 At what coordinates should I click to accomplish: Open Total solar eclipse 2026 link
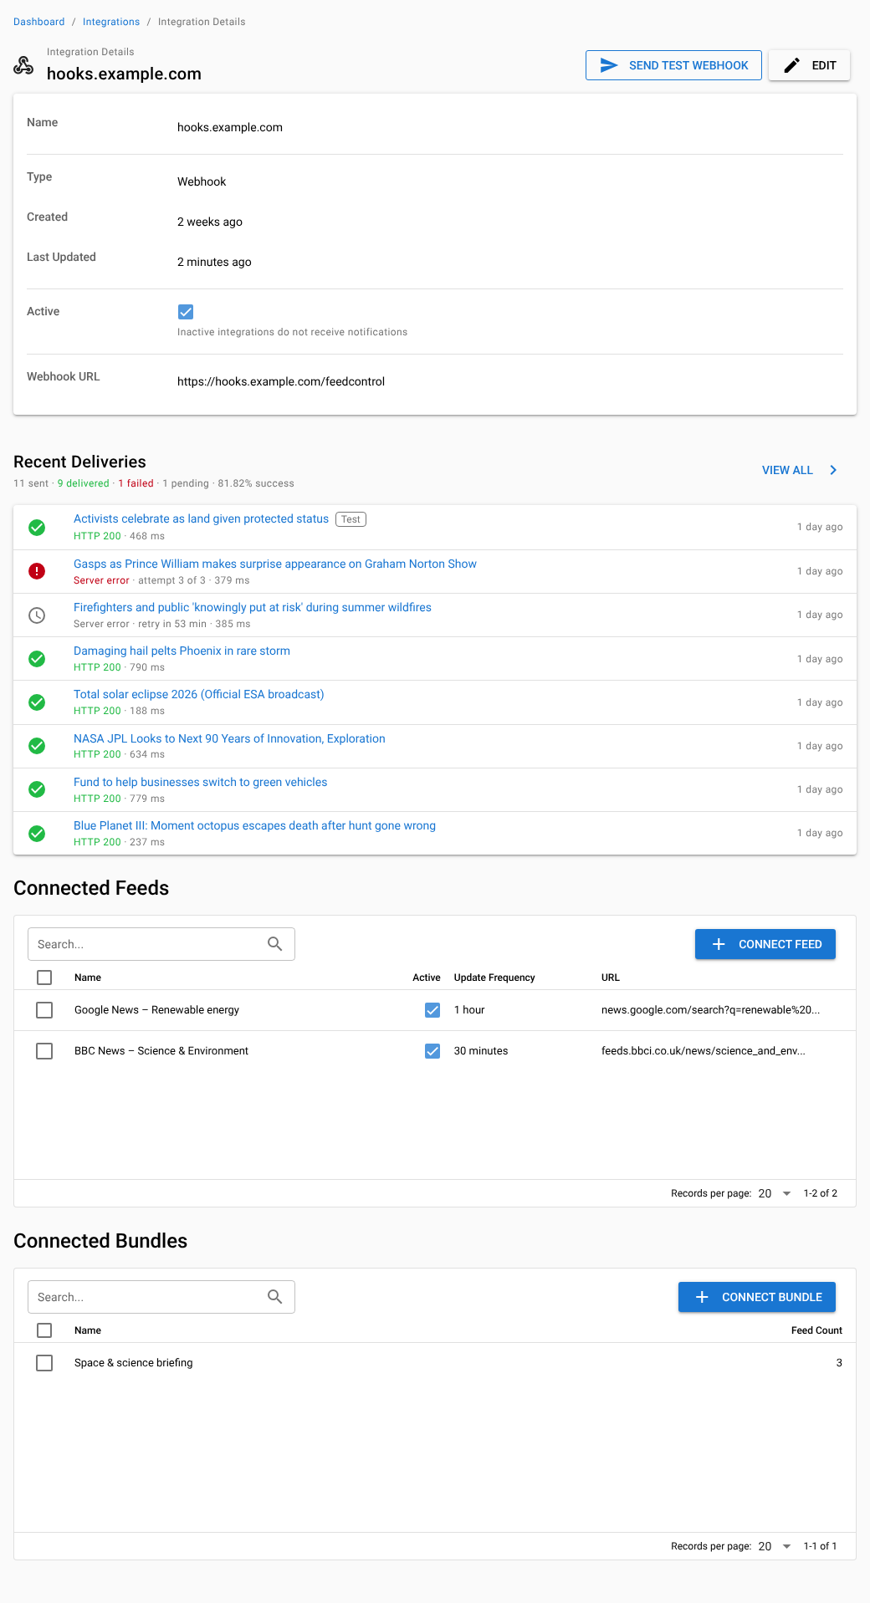[199, 694]
